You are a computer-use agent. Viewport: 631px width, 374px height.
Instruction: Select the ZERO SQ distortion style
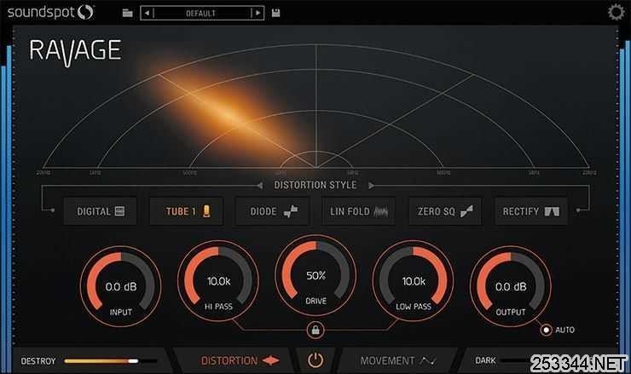pyautogui.click(x=445, y=211)
